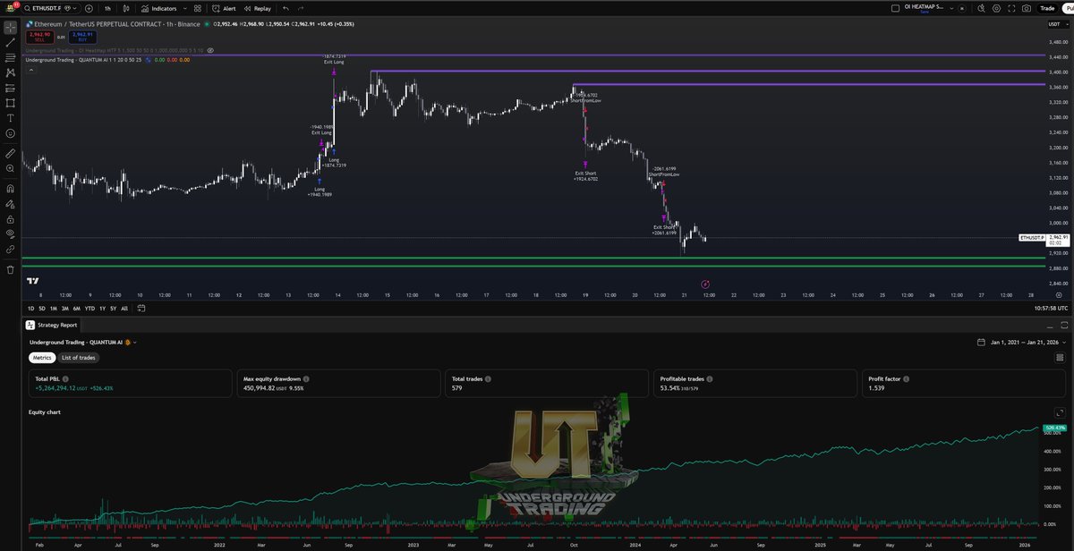This screenshot has width=1074, height=551.
Task: Select the 5D date range
Action: (x=42, y=308)
